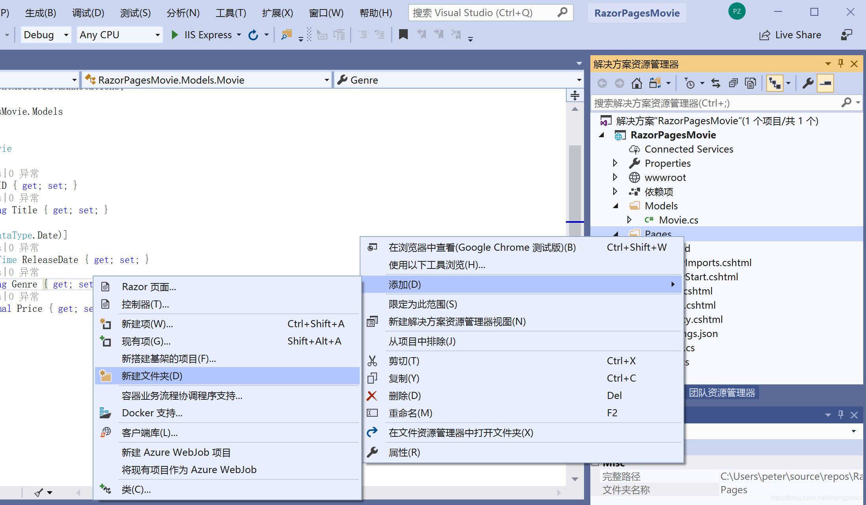Image resolution: width=866 pixels, height=505 pixels.
Task: Click the Home icon in Solution Explorer
Action: coord(636,83)
